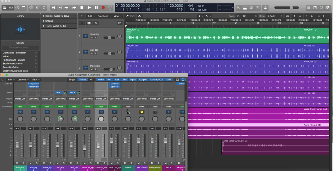Switch Mixer to All view
This screenshot has width=333, height=171.
click(91, 80)
